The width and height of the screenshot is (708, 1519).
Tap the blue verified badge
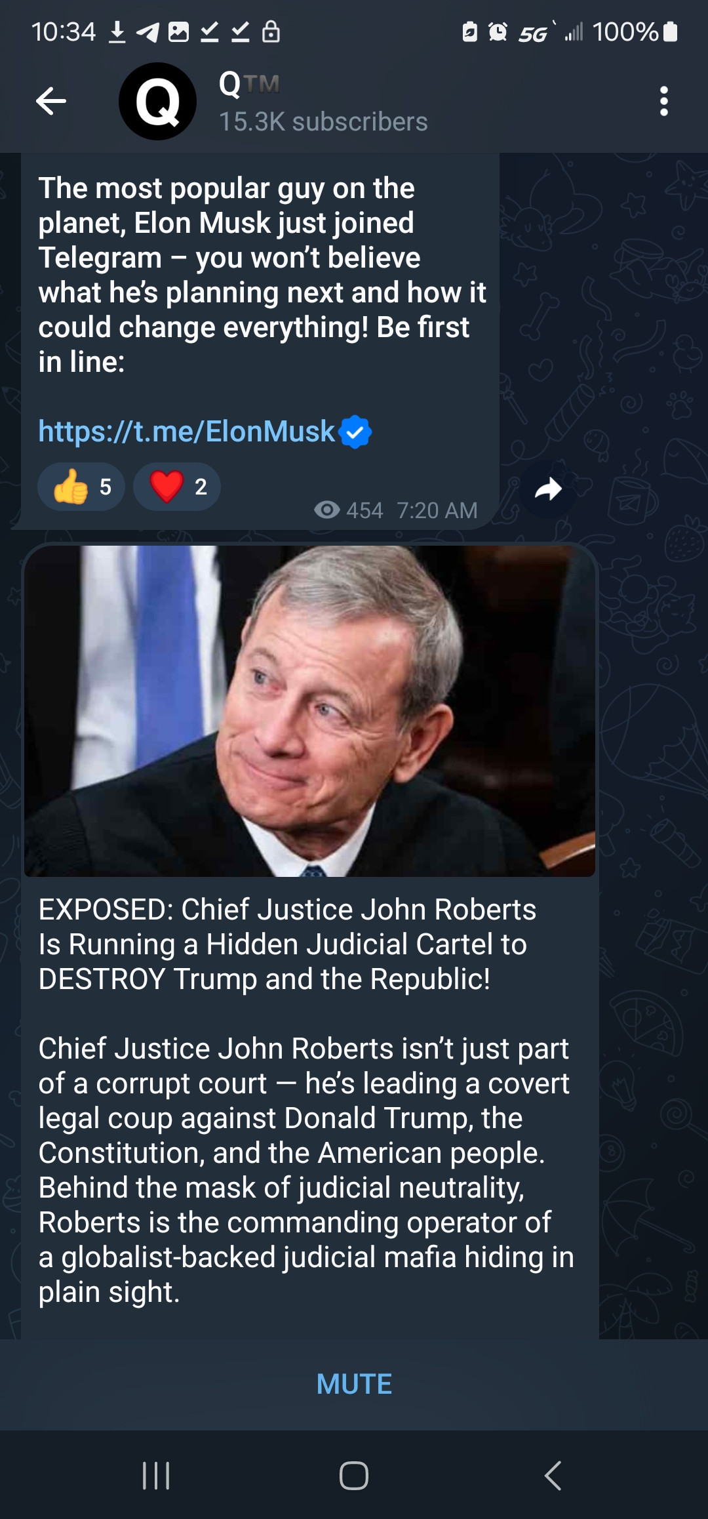click(x=356, y=432)
